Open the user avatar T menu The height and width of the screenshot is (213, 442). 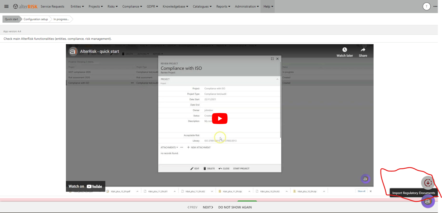pos(426,6)
